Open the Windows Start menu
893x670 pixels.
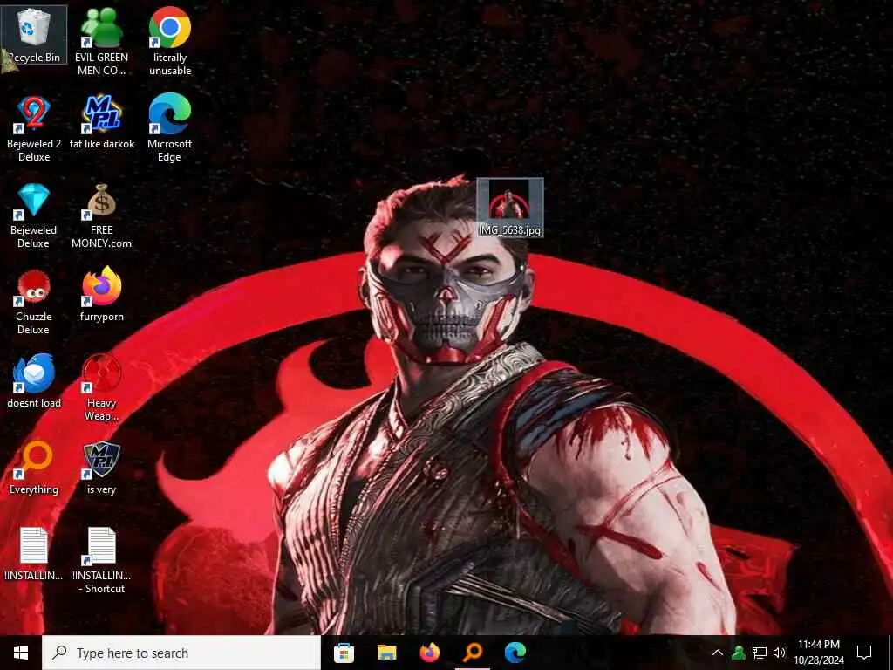point(21,653)
